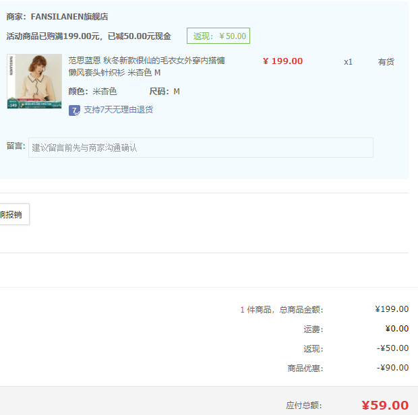Click the 总商品金额 ¥199.00 value
This screenshot has height=415, width=418.
point(392,309)
